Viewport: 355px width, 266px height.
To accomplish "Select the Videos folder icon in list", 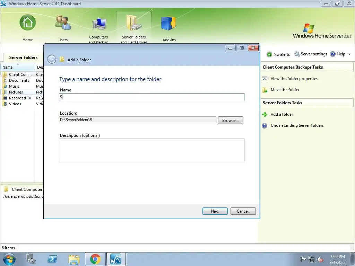I will click(5, 104).
